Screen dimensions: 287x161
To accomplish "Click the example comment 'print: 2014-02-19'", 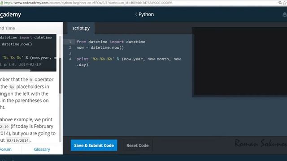I will (x=22, y=64).
